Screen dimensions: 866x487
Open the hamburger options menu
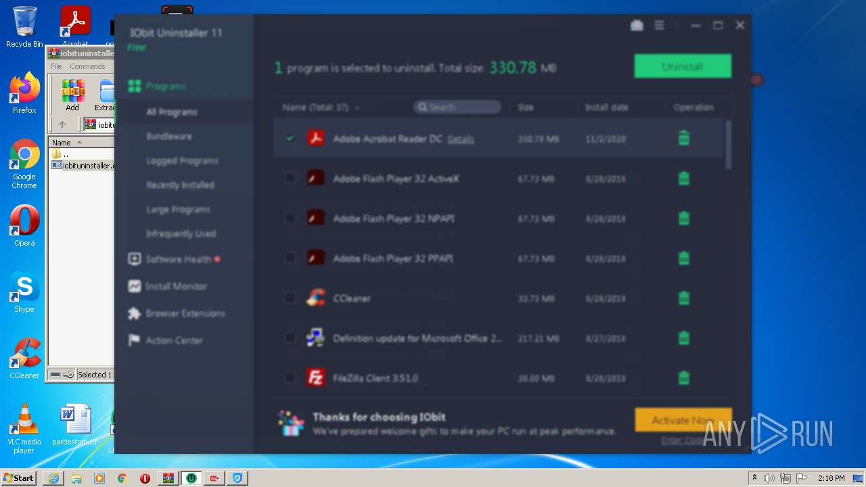[x=660, y=26]
